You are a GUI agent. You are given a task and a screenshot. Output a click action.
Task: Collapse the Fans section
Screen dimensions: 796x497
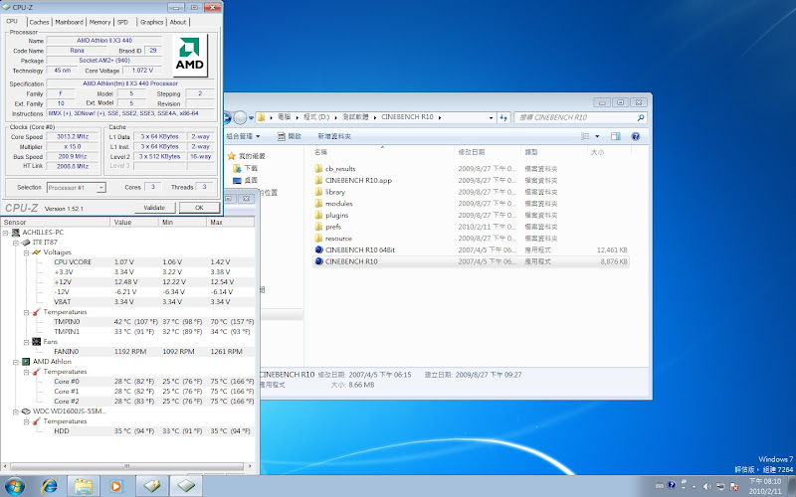pyautogui.click(x=26, y=342)
